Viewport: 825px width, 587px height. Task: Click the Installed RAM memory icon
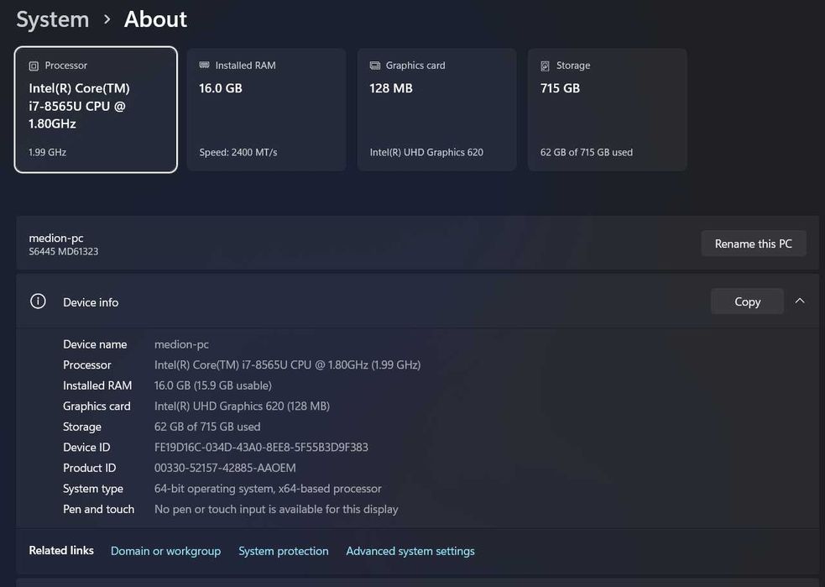(x=204, y=65)
